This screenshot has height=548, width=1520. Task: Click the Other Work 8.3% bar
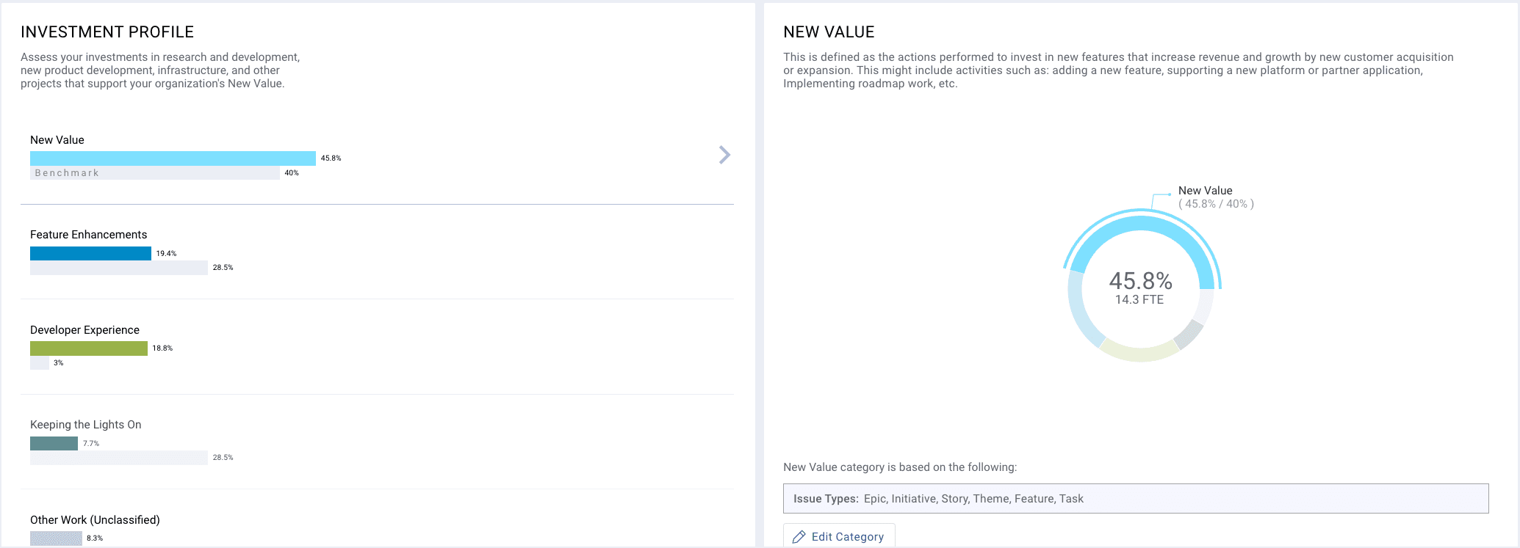[x=56, y=538]
